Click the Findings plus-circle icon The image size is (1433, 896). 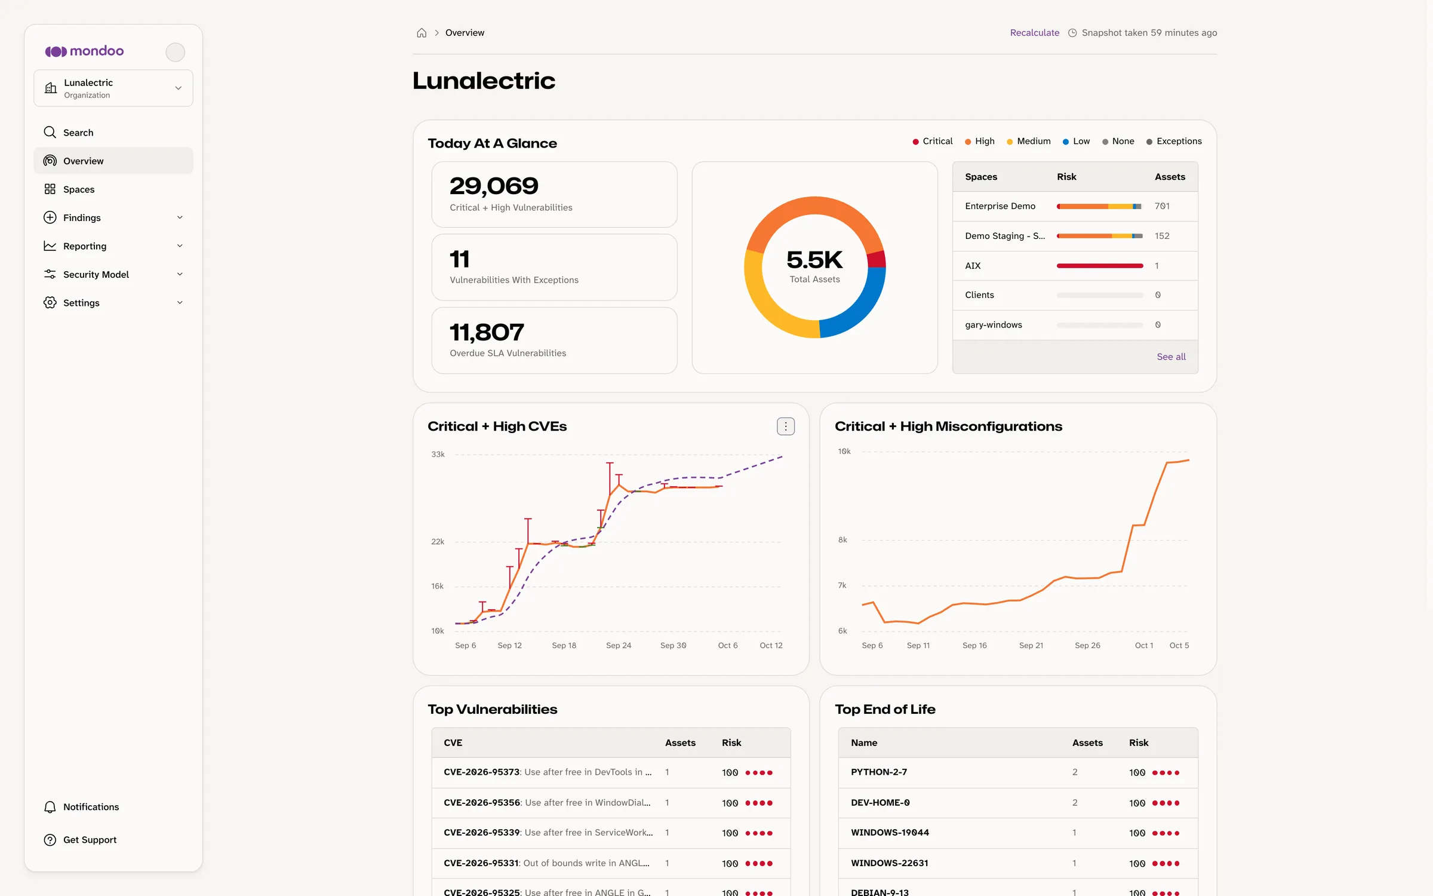50,217
